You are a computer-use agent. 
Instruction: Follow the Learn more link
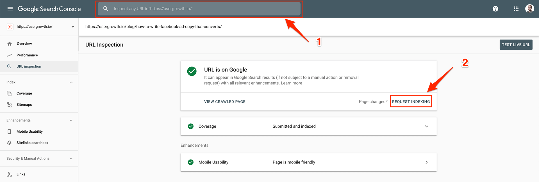292,83
